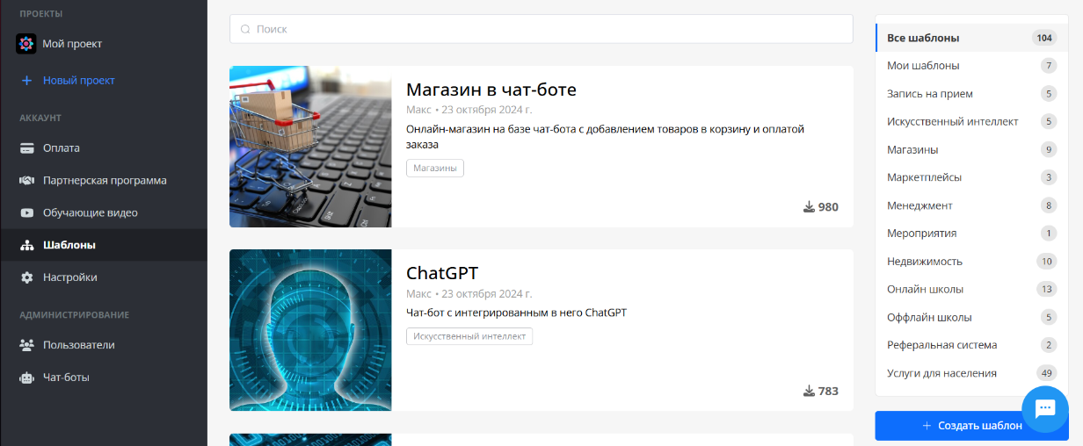1083x446 pixels.
Task: Click the ChatGPT template title
Action: (441, 273)
